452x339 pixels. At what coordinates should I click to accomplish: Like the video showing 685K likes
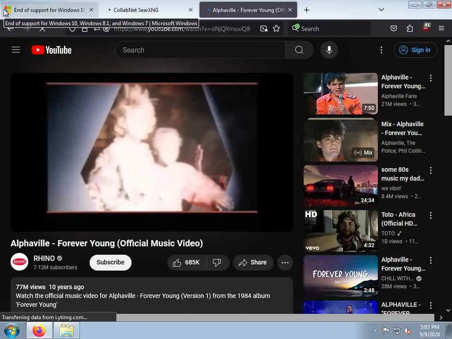point(187,262)
